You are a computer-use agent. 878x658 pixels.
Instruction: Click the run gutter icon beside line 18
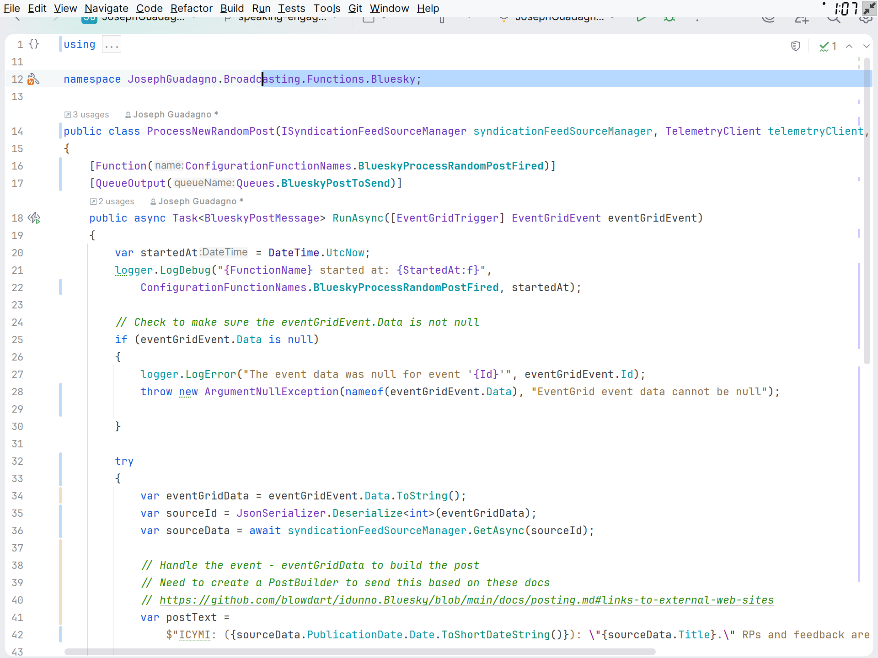click(x=34, y=218)
